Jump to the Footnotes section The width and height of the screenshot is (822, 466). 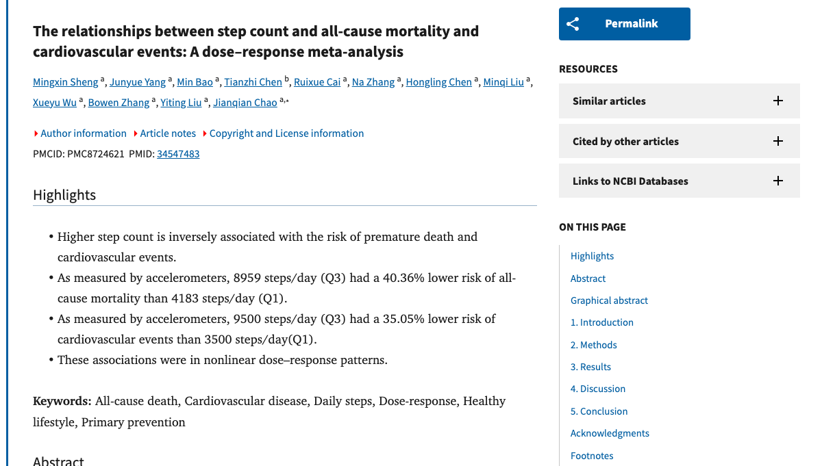(592, 455)
